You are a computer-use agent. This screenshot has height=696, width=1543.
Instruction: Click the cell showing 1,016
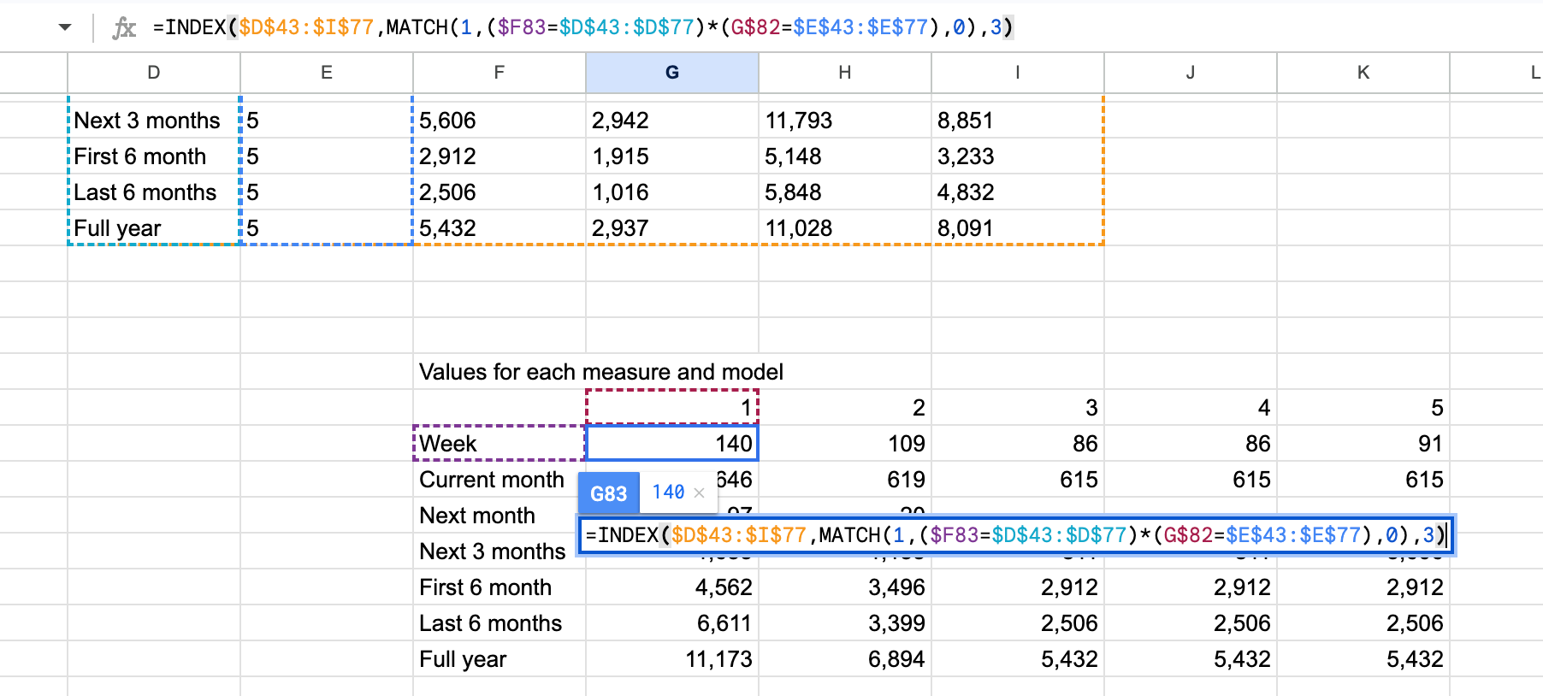(671, 192)
